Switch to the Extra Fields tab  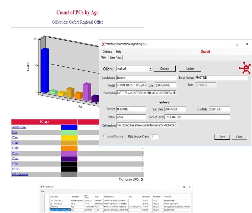click(x=116, y=58)
